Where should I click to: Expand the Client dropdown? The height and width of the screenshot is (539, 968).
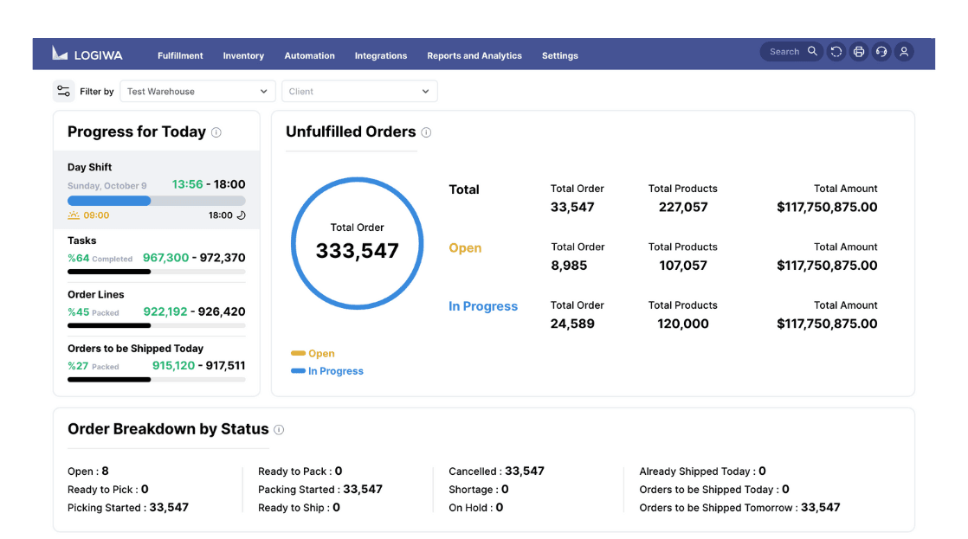(359, 91)
